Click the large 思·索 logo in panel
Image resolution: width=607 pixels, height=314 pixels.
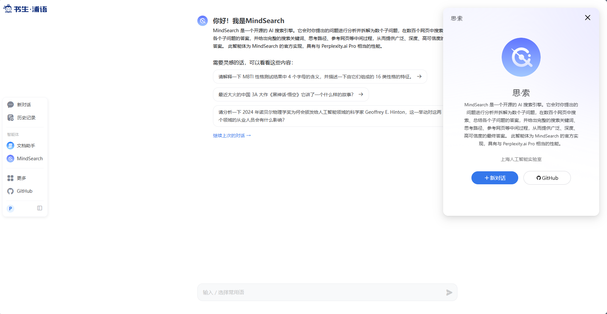coord(521,57)
